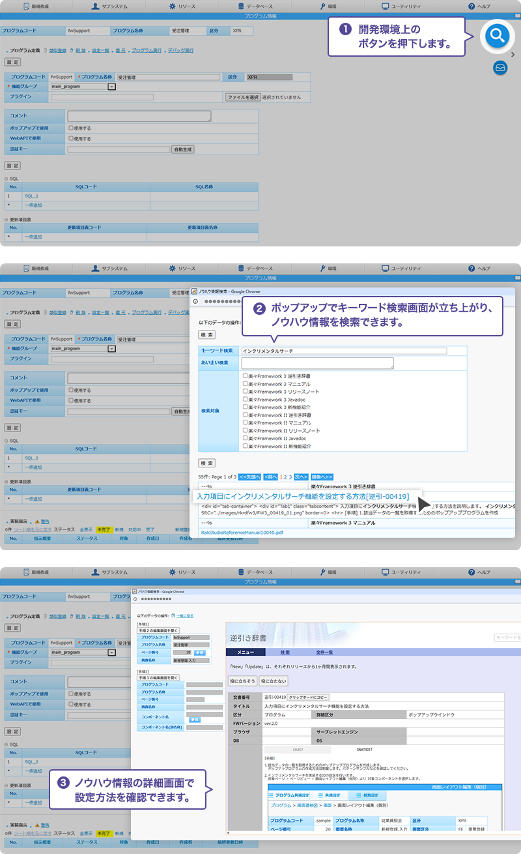
Task: Click 一覧に戻る link in the detail popup
Action: click(186, 615)
